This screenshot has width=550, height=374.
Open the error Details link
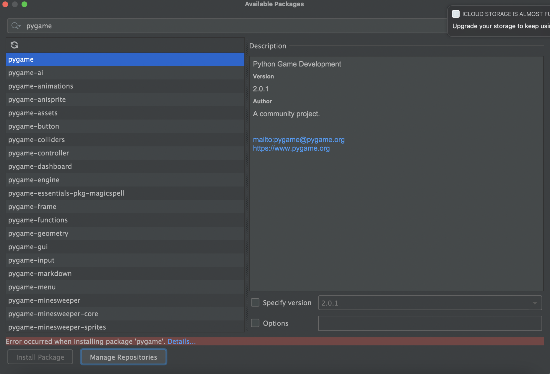181,342
